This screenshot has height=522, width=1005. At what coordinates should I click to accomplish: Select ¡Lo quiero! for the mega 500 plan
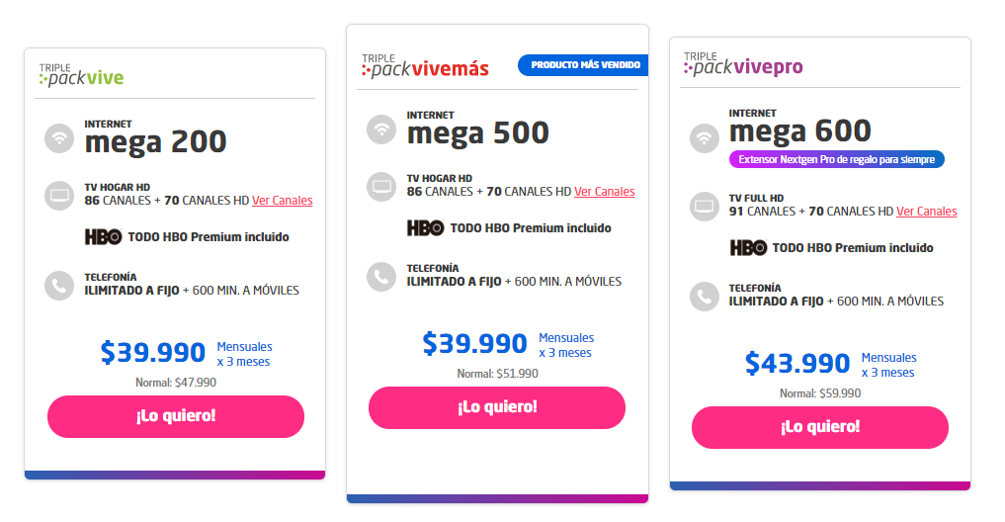pos(497,407)
